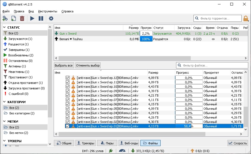Select the Остановлены (0) status filter
The image size is (251, 154).
(x=25, y=61)
